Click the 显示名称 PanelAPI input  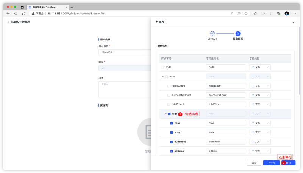coord(125,53)
